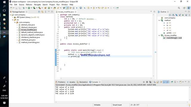Select Access_modifier.java in Package Explorer
This screenshot has width=191, height=107.
tap(29, 30)
